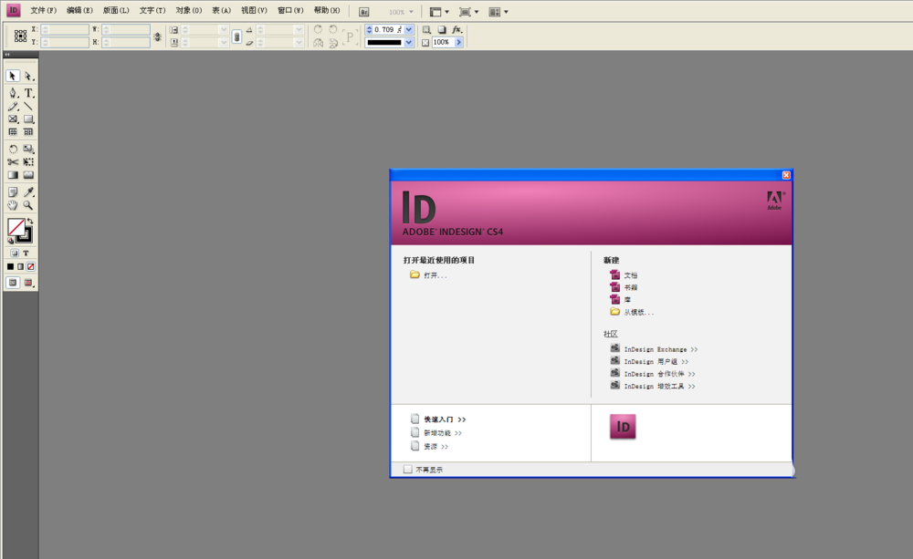Select the Selection tool (black arrow)
The width and height of the screenshot is (913, 559).
click(x=12, y=77)
